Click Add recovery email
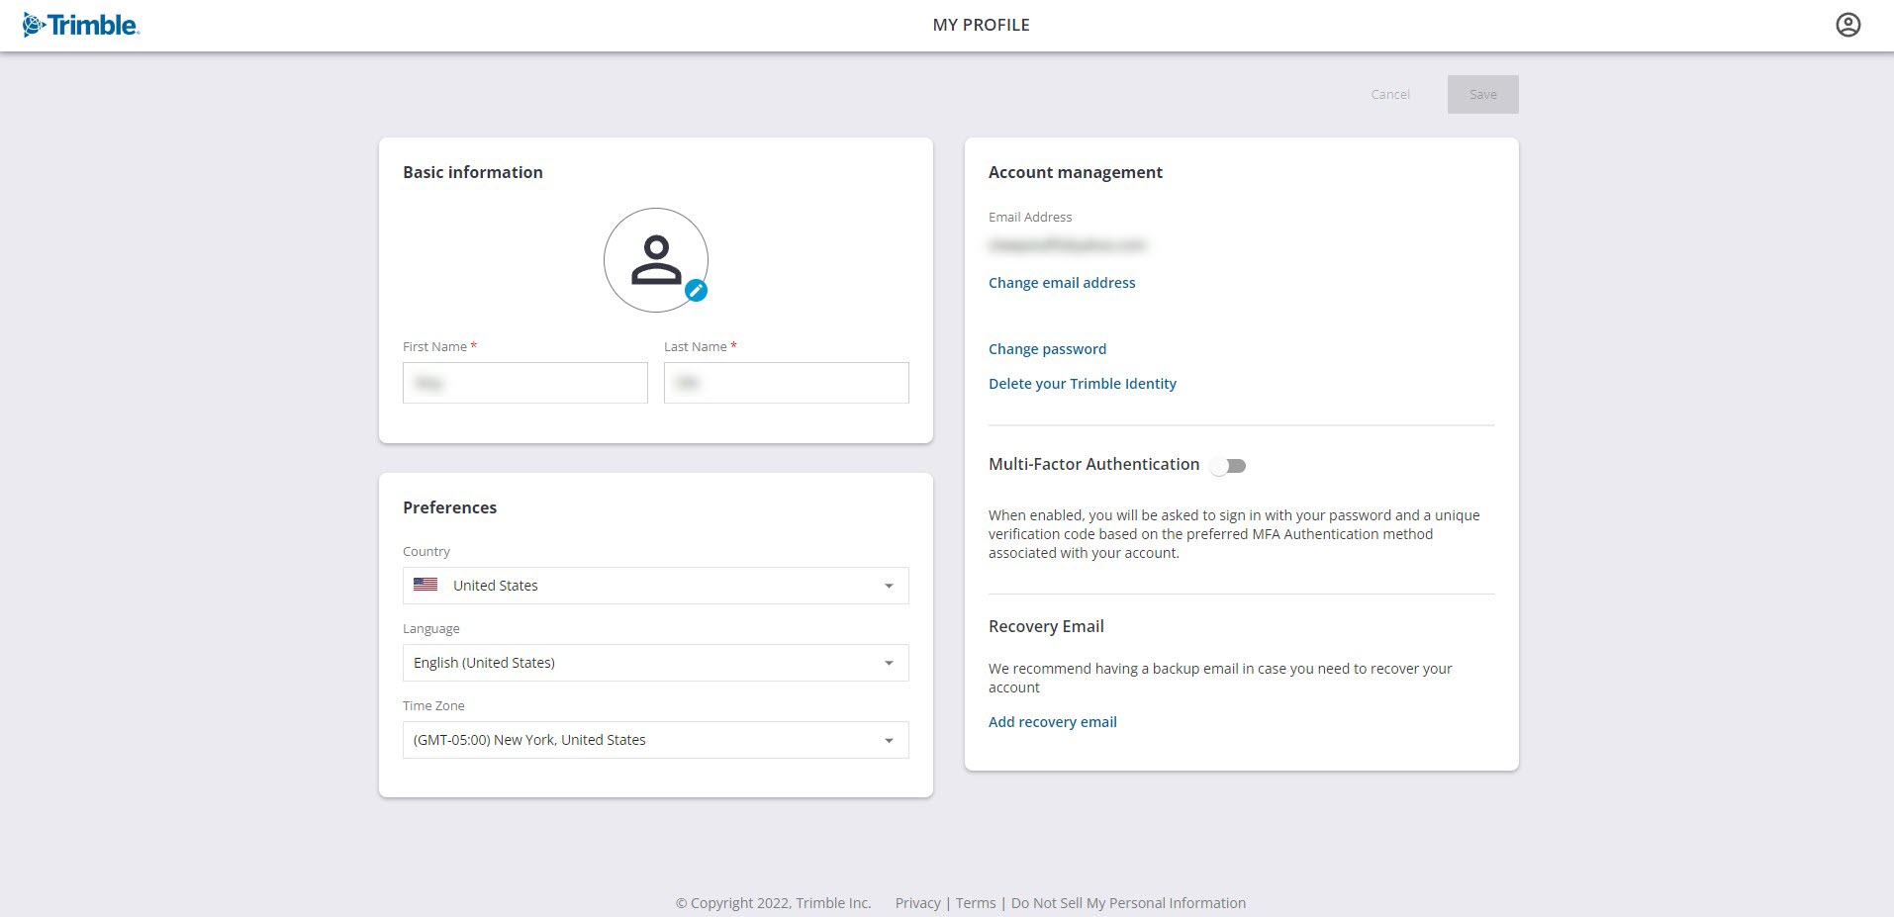Image resolution: width=1894 pixels, height=917 pixels. click(1052, 721)
